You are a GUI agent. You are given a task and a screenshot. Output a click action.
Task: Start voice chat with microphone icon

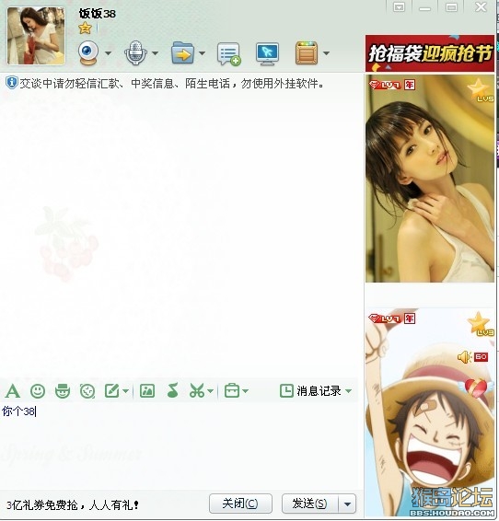tap(135, 53)
